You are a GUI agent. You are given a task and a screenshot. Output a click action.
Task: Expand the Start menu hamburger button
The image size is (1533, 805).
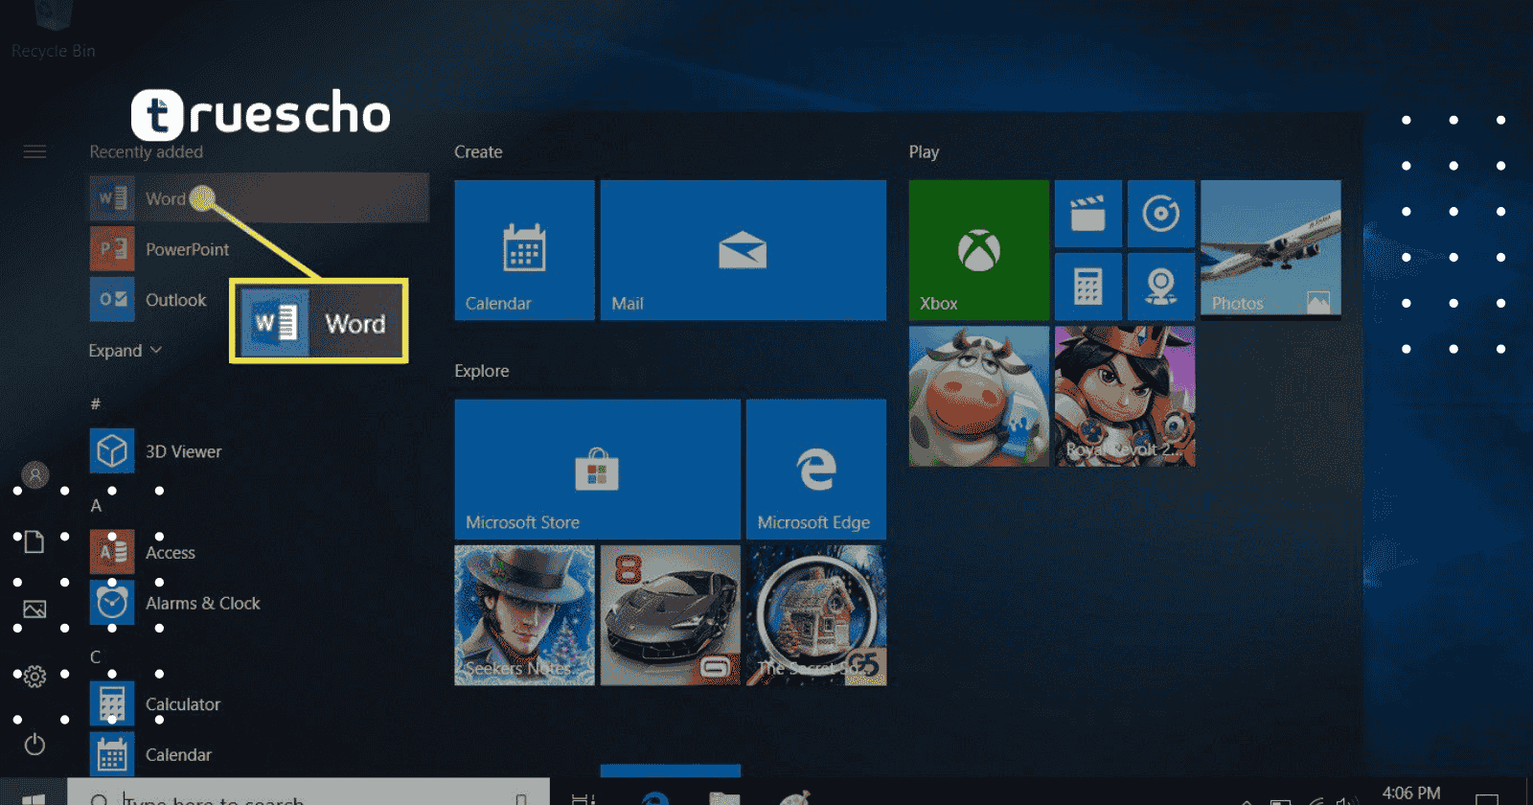pos(34,151)
